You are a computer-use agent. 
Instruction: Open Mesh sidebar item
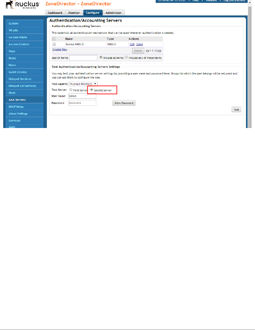(x=24, y=93)
